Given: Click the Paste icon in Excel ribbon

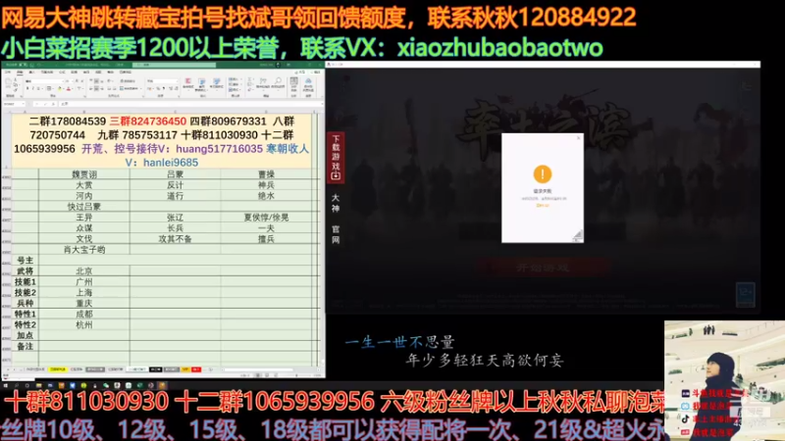Looking at the screenshot, I should click(8, 82).
